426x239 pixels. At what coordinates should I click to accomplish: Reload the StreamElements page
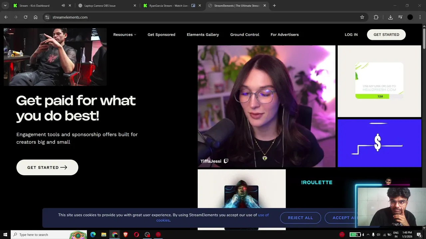pyautogui.click(x=26, y=17)
